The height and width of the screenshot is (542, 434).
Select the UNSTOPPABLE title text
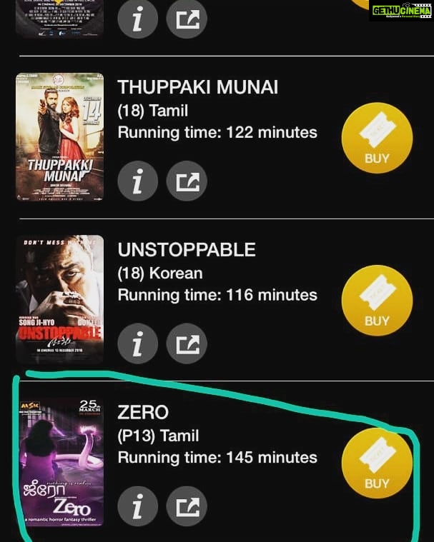[x=187, y=249]
